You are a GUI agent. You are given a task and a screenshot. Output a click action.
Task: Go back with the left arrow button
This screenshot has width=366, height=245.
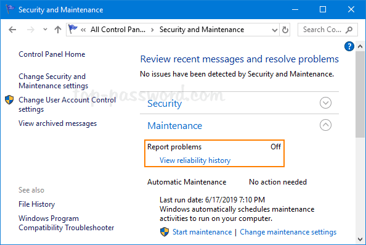[12, 30]
